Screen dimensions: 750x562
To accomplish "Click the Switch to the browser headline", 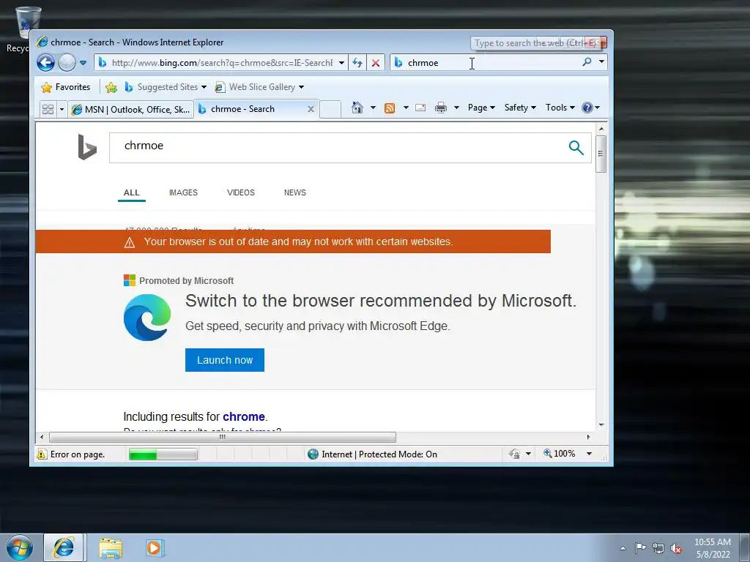I will click(x=381, y=301).
